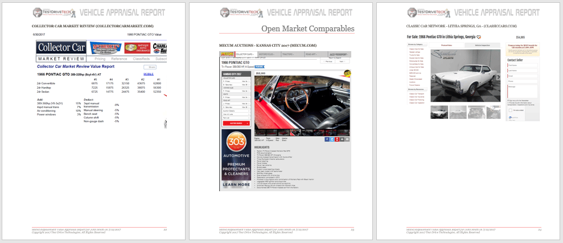
Task: Open the Motorcycles dropdown menu
Action: pyautogui.click(x=268, y=54)
